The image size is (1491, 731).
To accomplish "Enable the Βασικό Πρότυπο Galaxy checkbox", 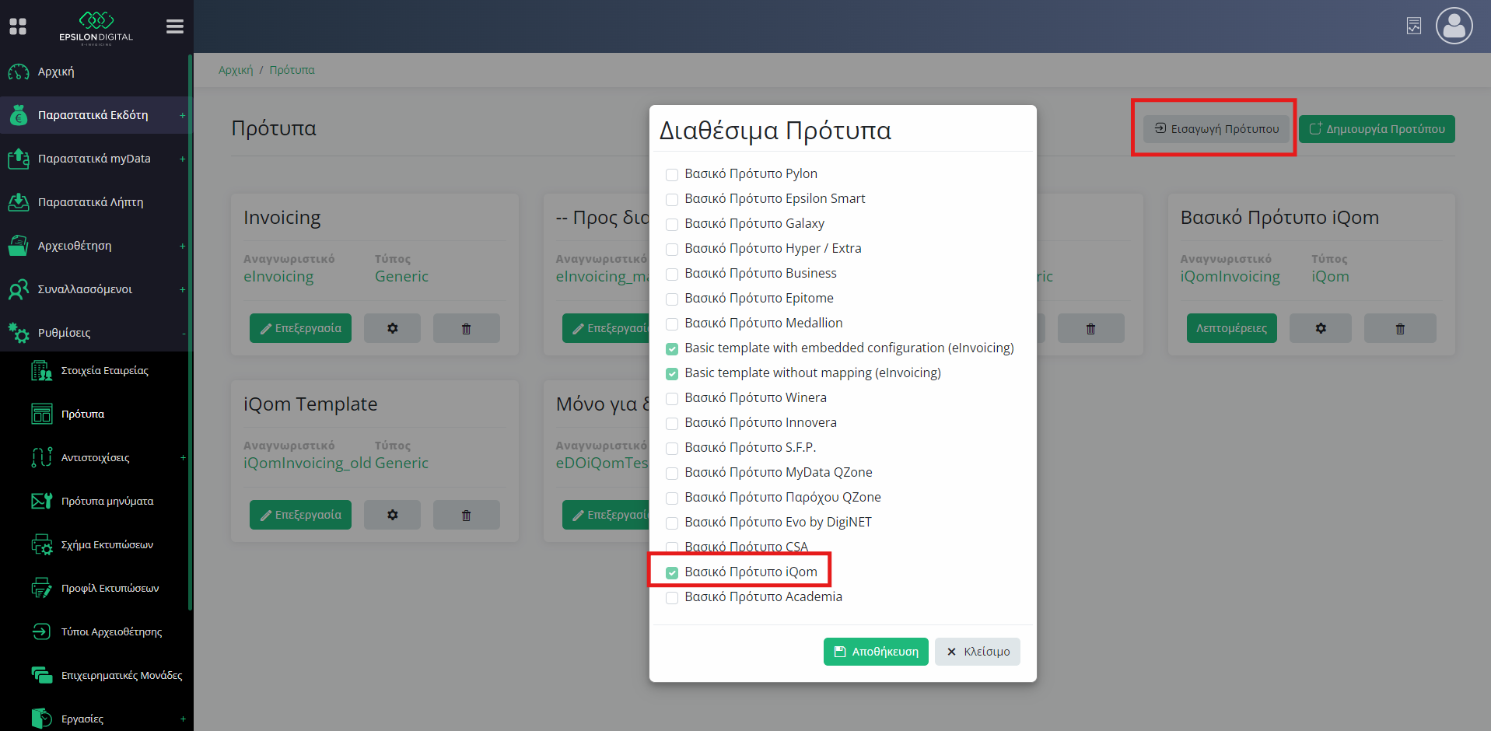I will click(672, 224).
